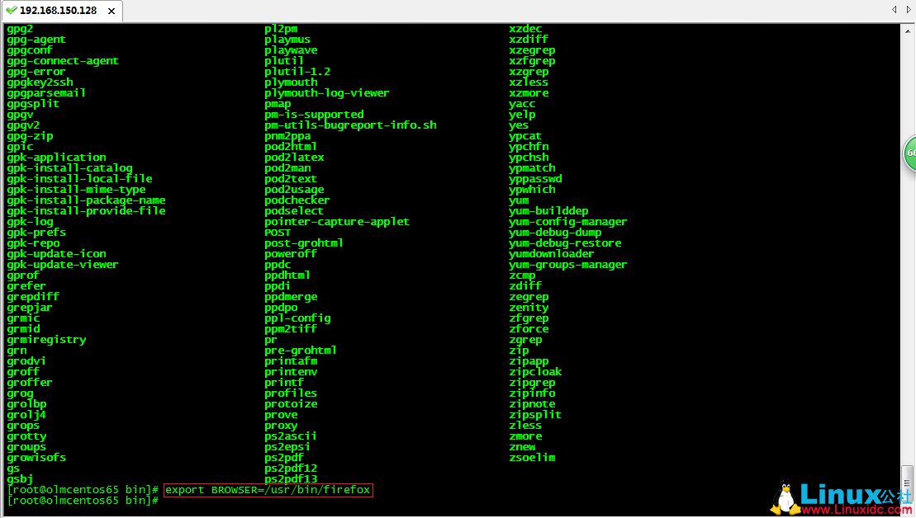This screenshot has height=518, width=916.
Task: Click the text 'ps2pdf12'
Action: (x=291, y=468)
